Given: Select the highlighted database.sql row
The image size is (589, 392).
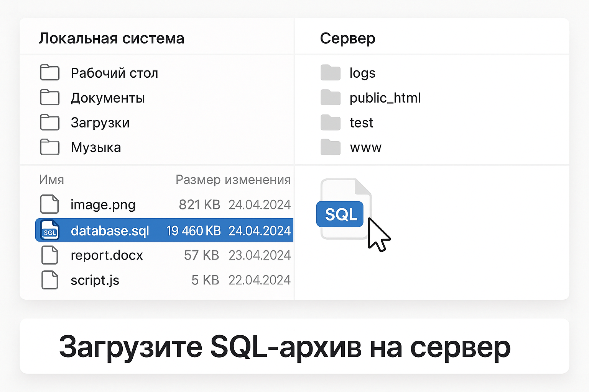Looking at the screenshot, I should (x=164, y=230).
